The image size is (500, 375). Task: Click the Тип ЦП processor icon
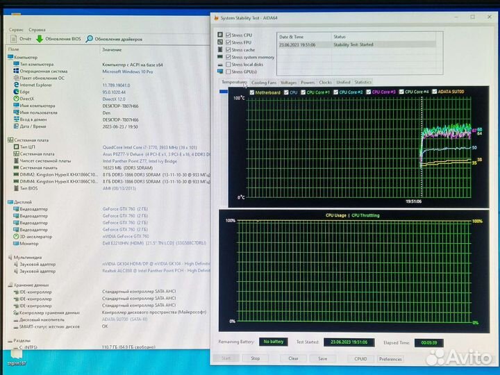tap(16, 147)
